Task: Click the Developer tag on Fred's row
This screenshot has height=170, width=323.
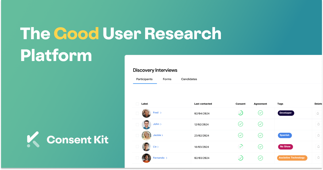Action: pos(286,113)
